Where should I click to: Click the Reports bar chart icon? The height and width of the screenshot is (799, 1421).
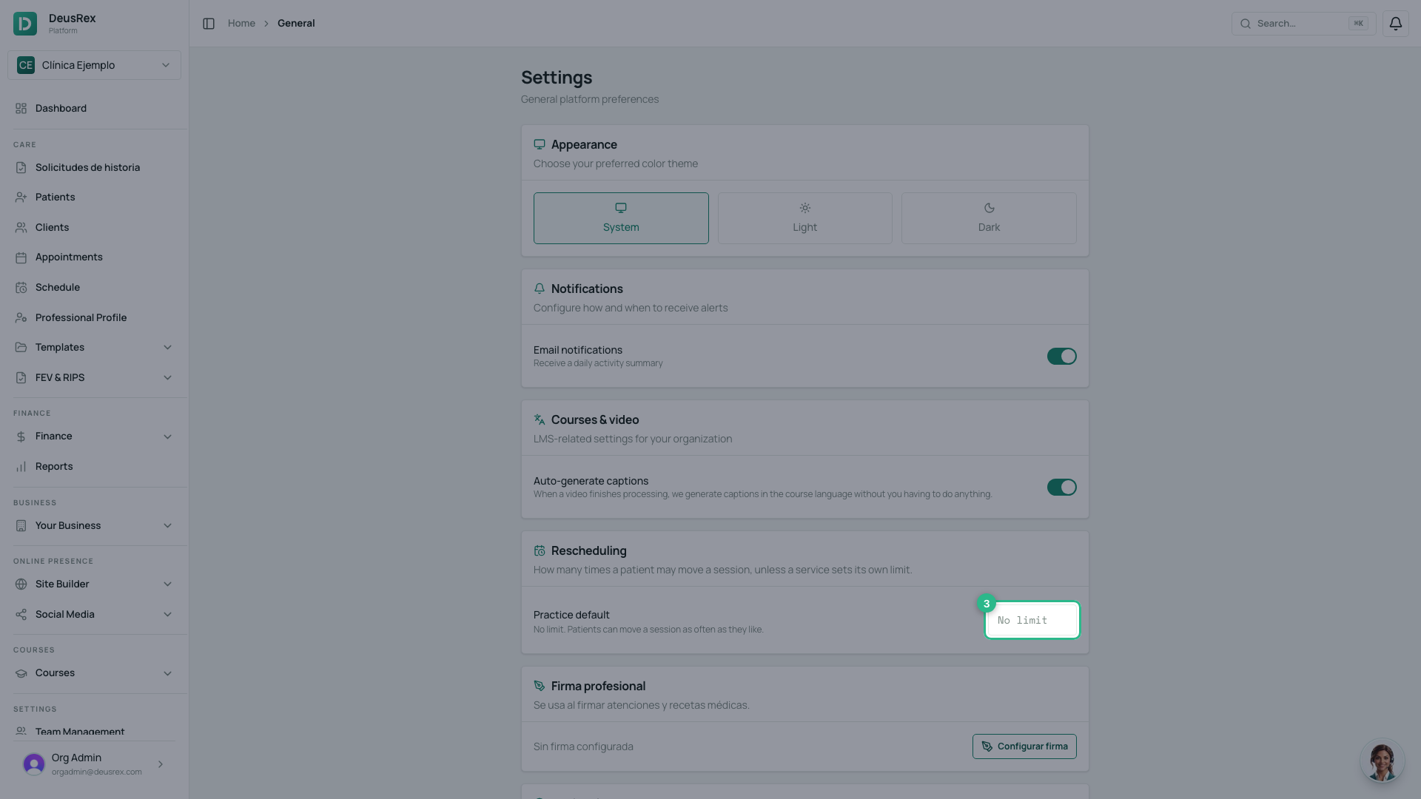[21, 467]
